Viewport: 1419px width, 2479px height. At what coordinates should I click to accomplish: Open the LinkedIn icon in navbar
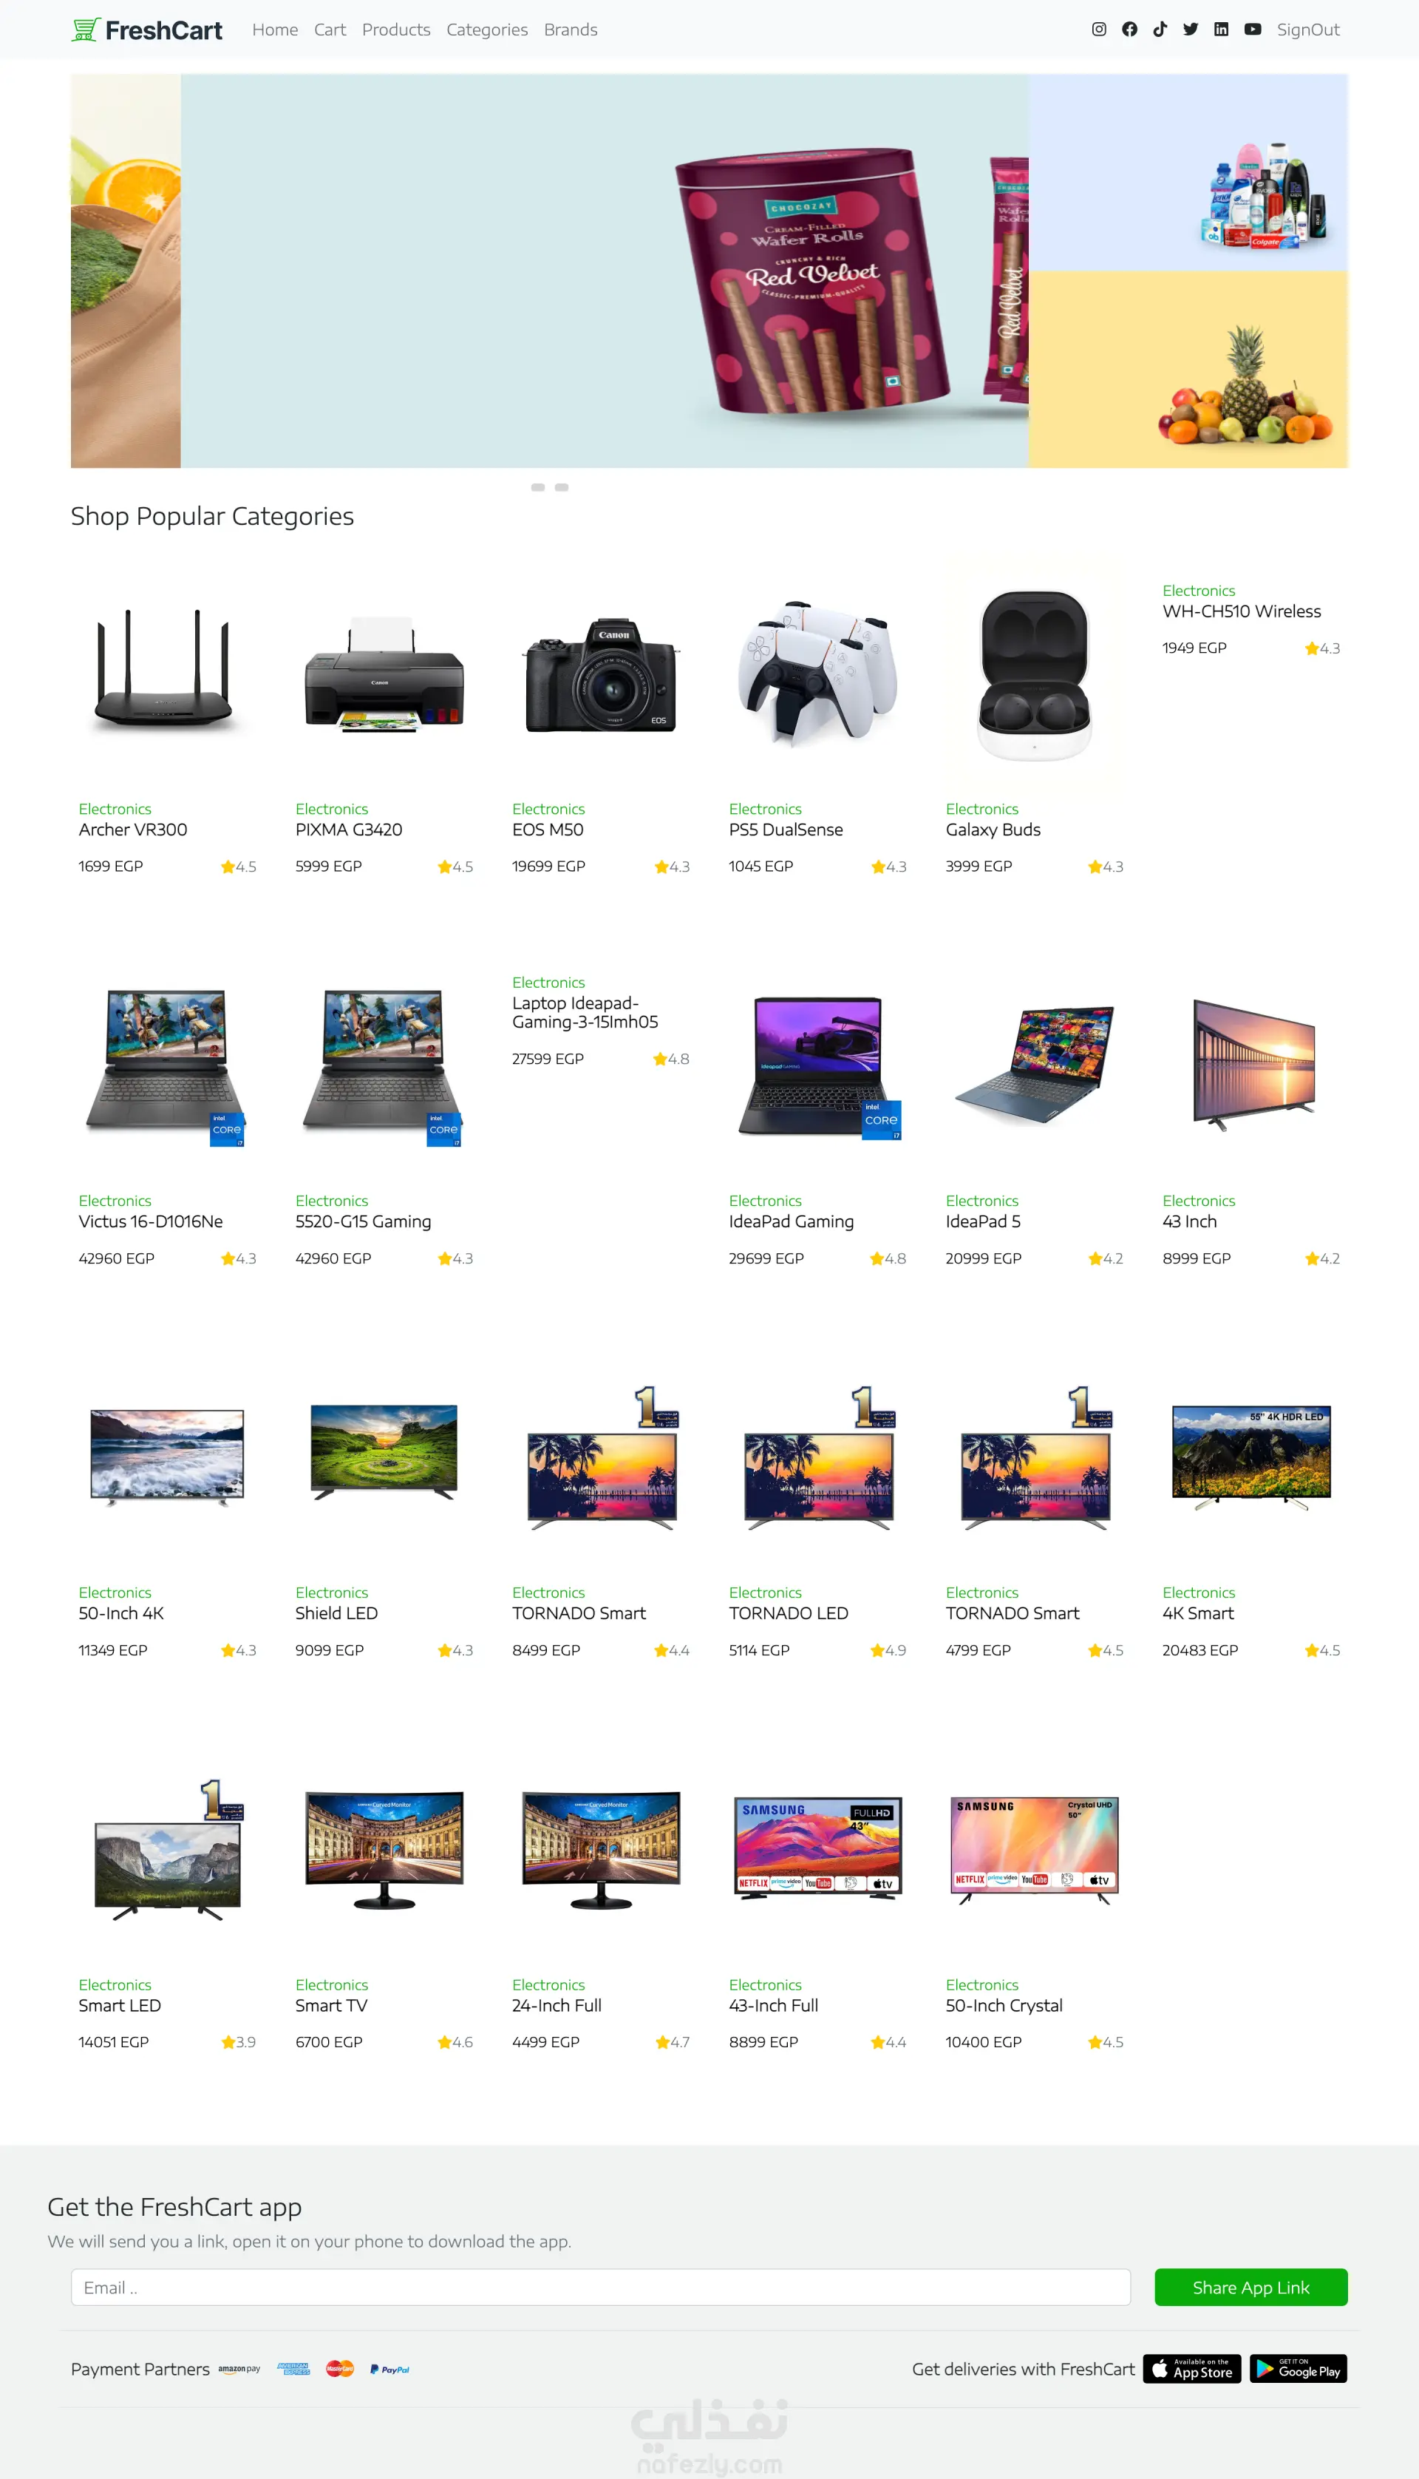(x=1221, y=30)
